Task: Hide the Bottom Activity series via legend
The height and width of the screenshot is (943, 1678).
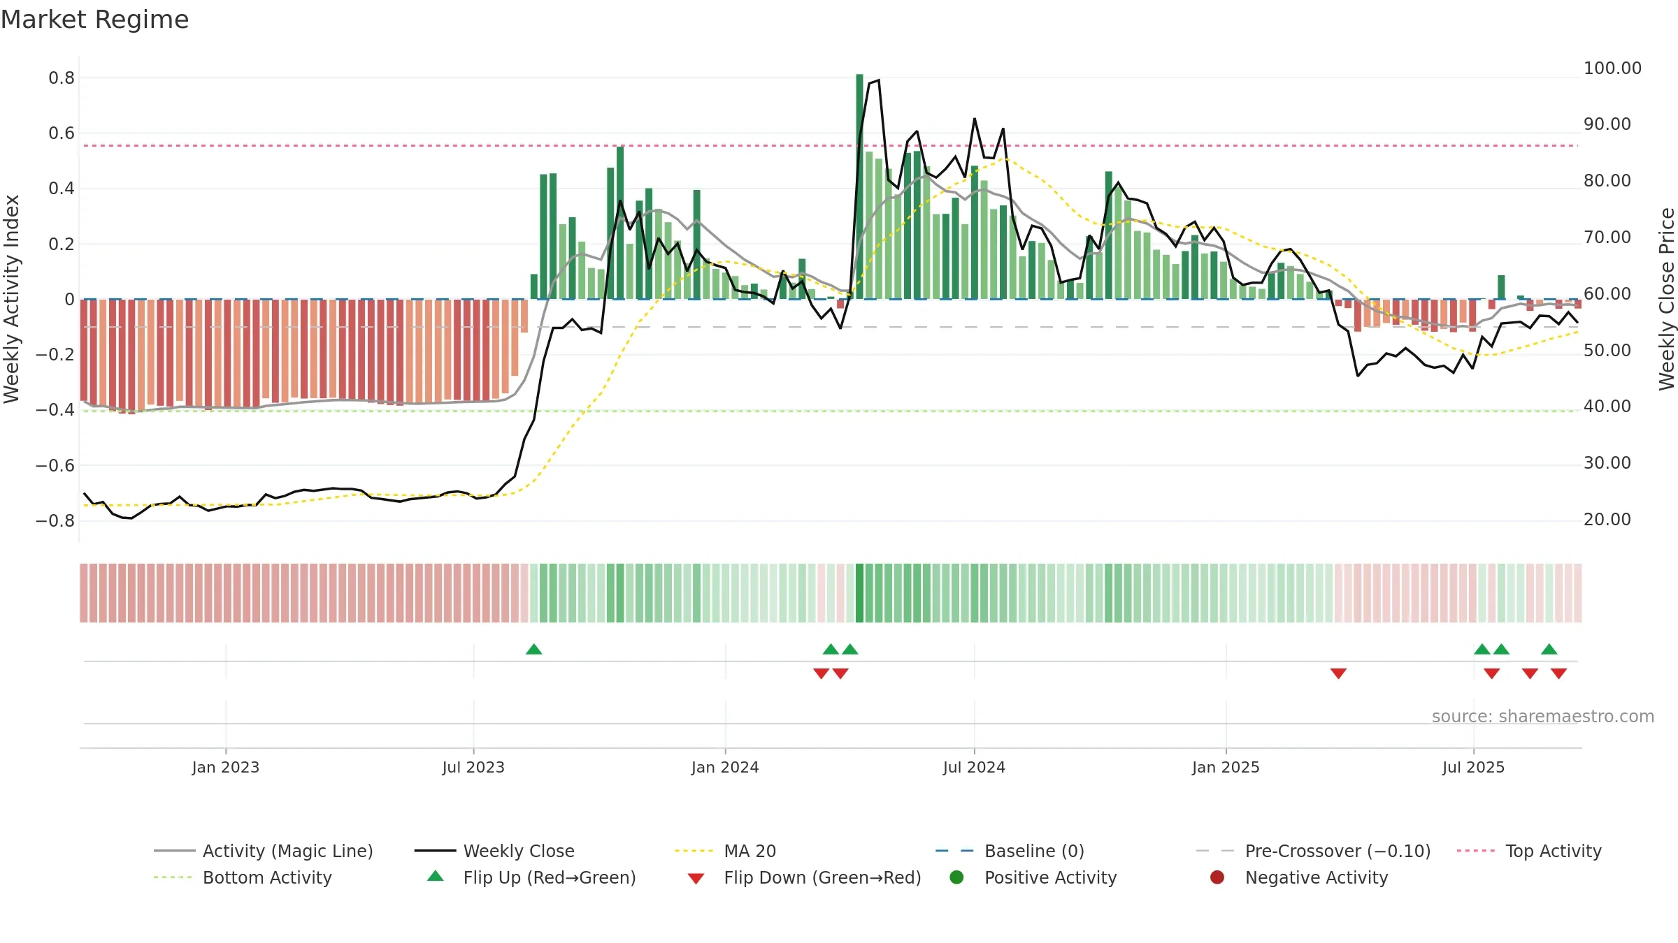Action: (x=243, y=877)
